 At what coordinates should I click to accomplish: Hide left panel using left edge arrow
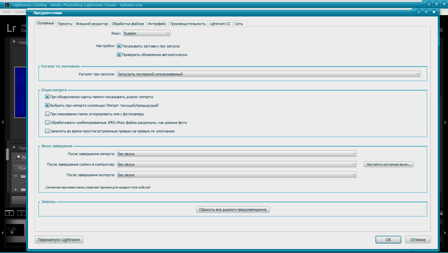point(2,122)
